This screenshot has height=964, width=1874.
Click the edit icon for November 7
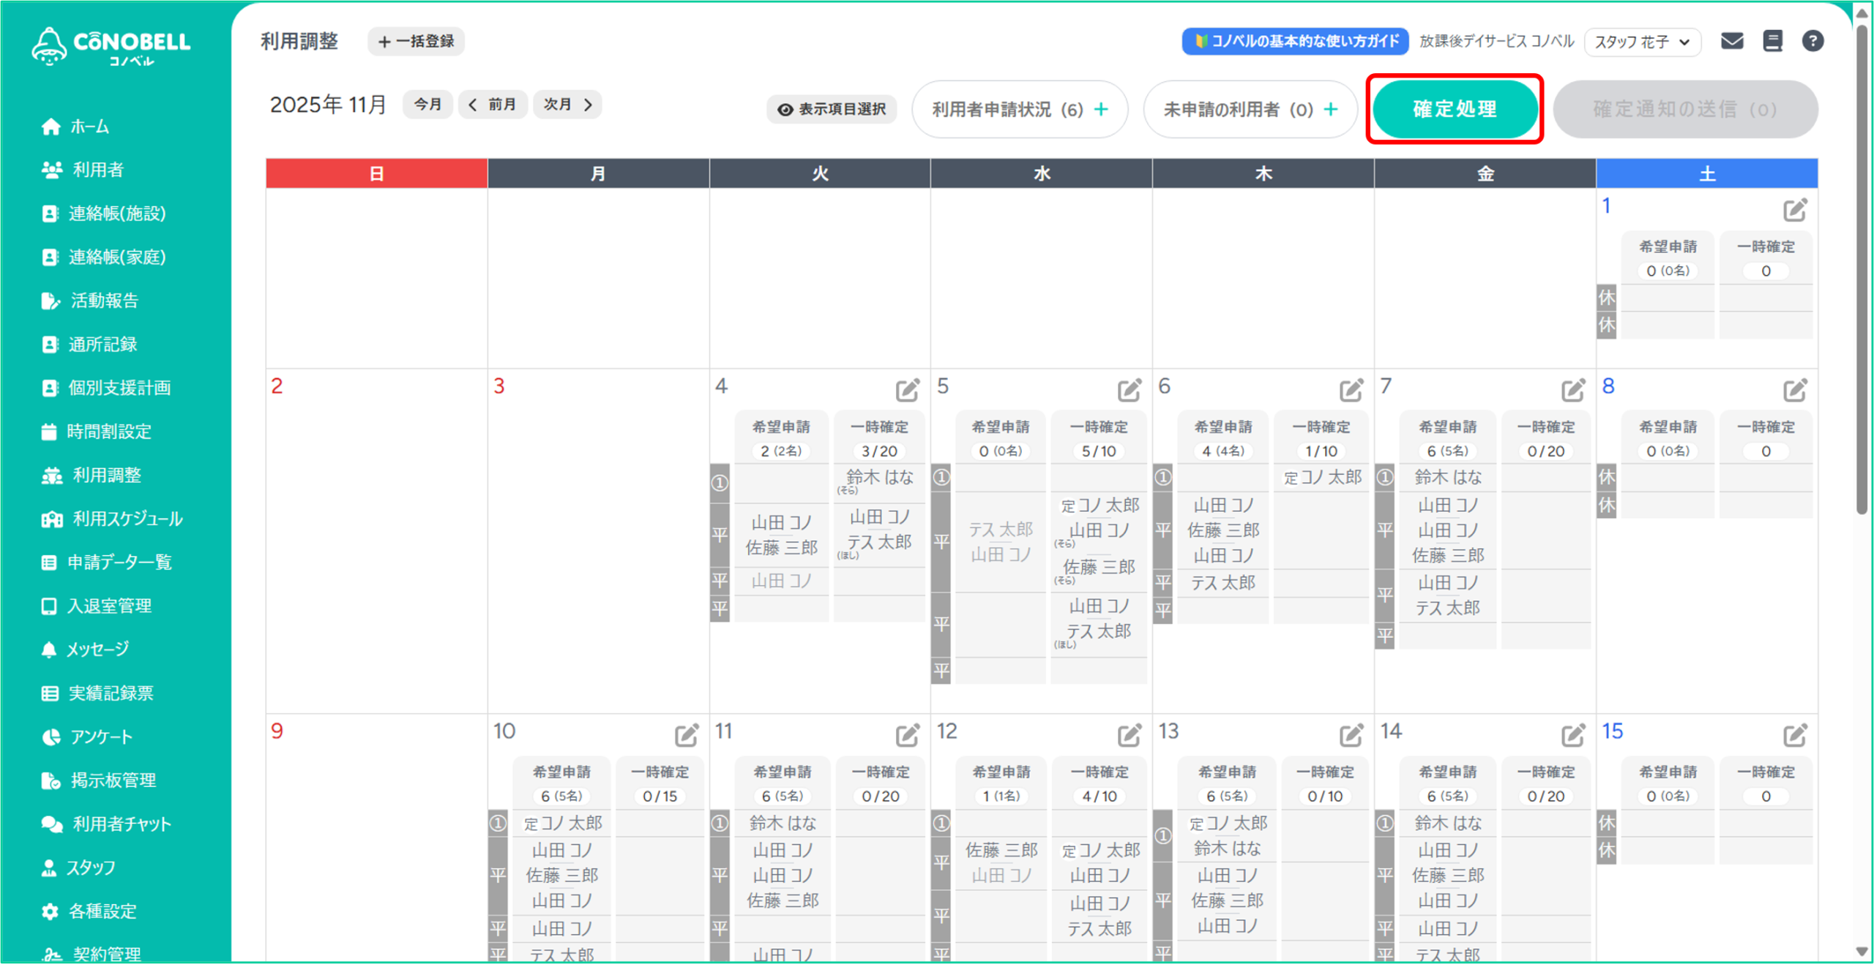coord(1572,390)
